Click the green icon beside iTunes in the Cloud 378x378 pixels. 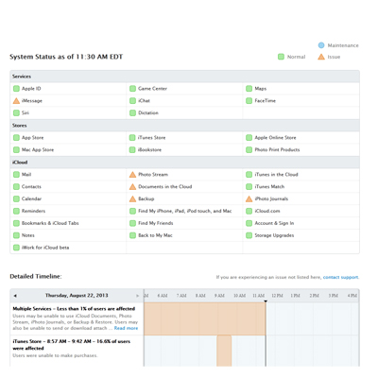[249, 174]
